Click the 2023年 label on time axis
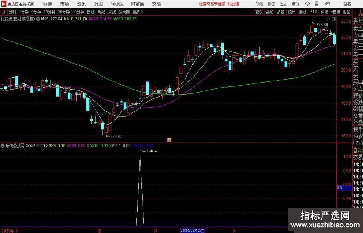 tap(7, 231)
